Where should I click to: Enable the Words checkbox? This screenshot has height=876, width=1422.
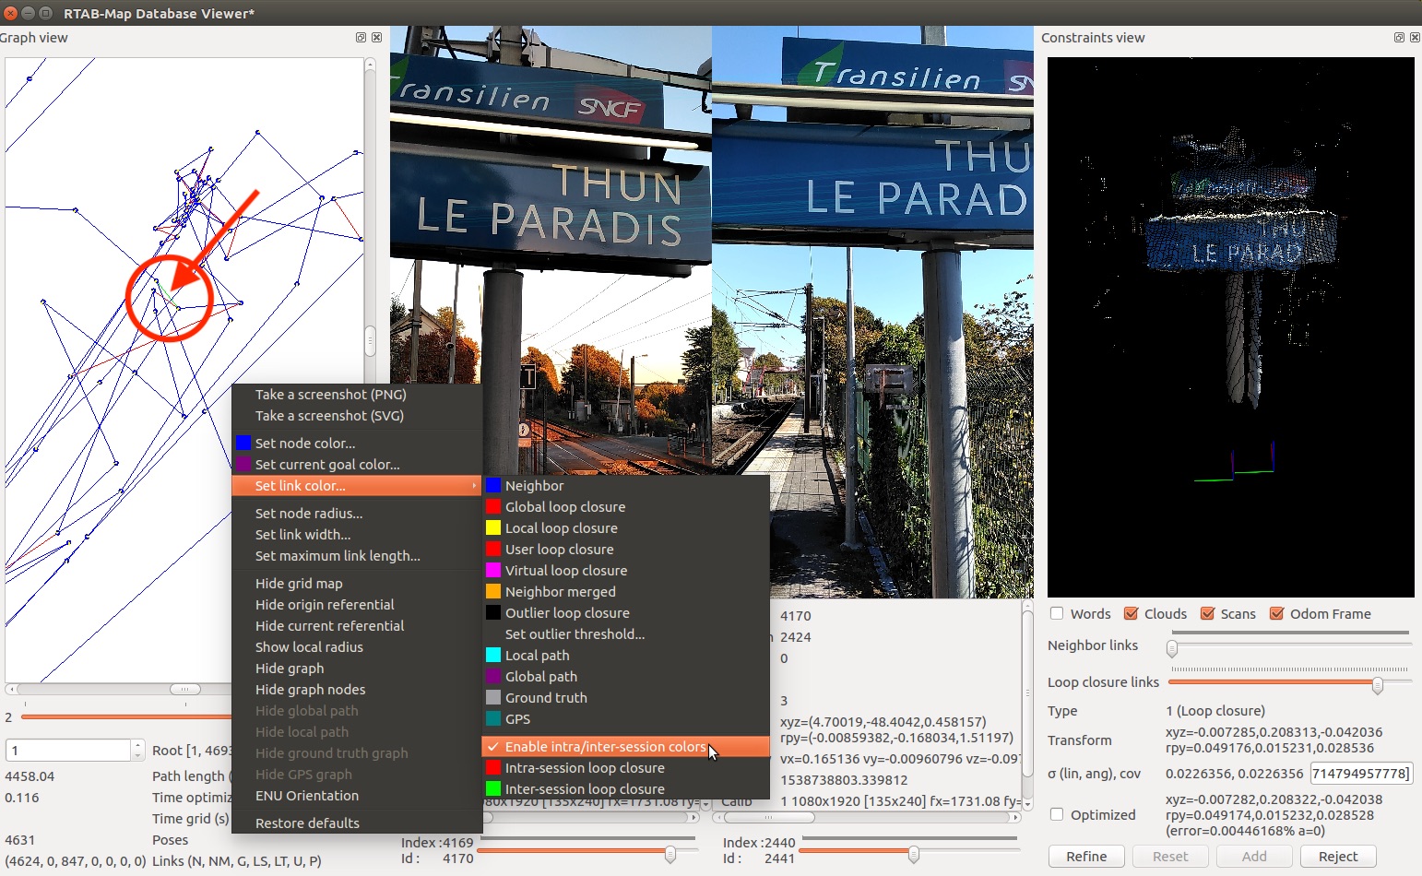(x=1057, y=614)
